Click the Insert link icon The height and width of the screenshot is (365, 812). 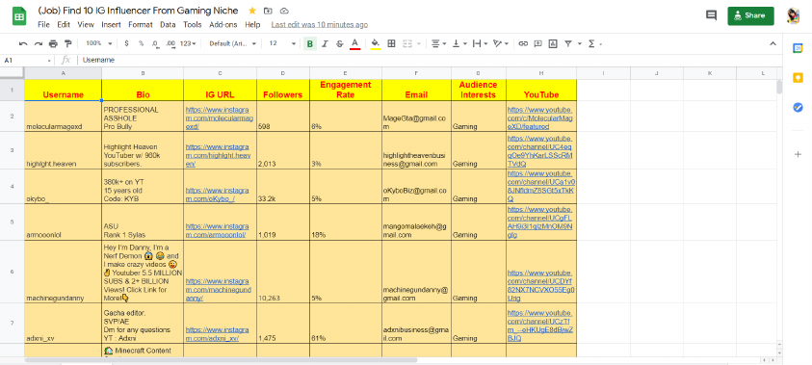coord(523,44)
